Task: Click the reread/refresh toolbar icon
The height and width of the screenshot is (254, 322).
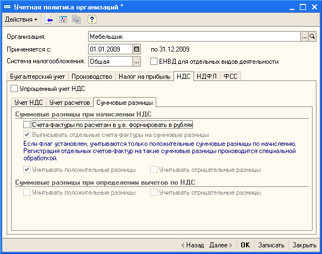Action: (x=63, y=20)
